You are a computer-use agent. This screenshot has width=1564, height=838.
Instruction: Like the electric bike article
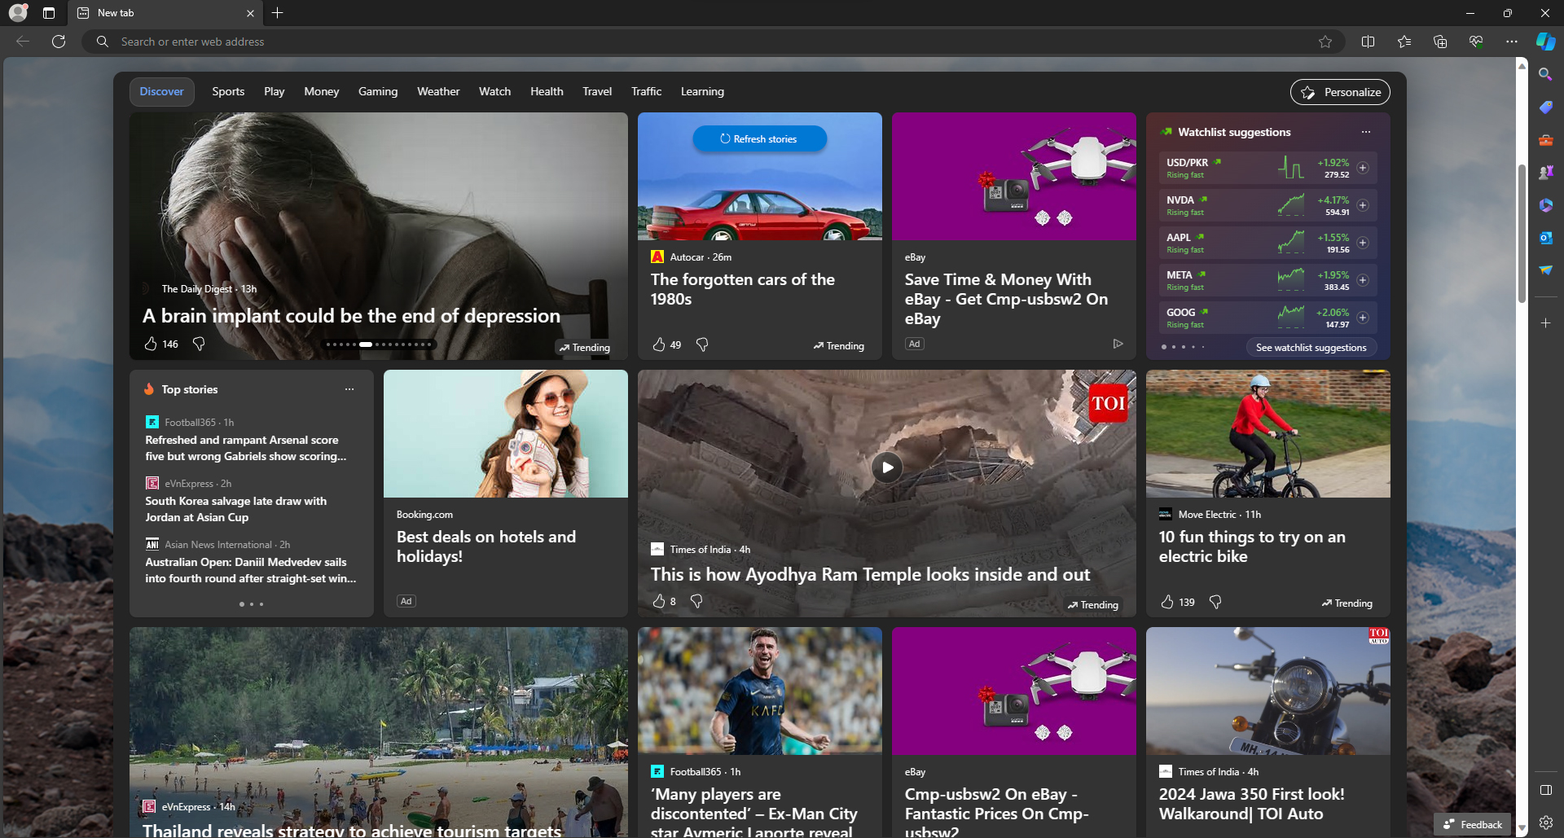[1167, 602]
